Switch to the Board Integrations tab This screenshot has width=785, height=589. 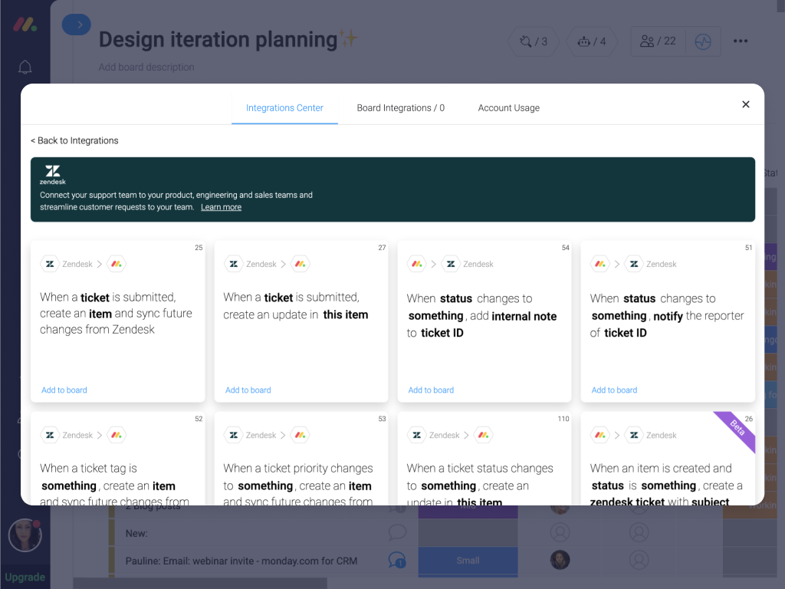click(x=401, y=107)
